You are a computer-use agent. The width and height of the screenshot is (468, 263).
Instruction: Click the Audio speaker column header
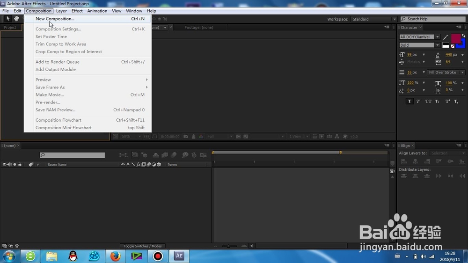pos(9,164)
